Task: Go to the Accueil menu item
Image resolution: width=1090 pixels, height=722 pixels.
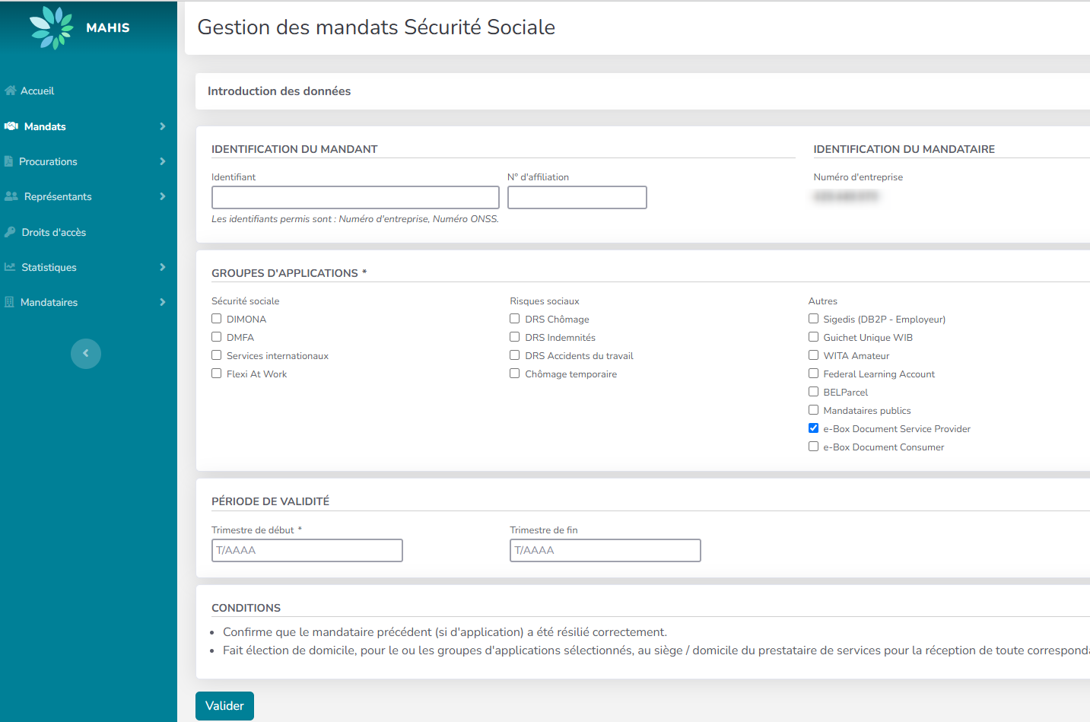Action: click(37, 91)
